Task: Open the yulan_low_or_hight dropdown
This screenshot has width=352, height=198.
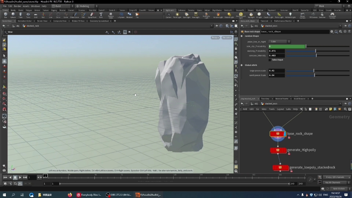Action: (x=279, y=42)
